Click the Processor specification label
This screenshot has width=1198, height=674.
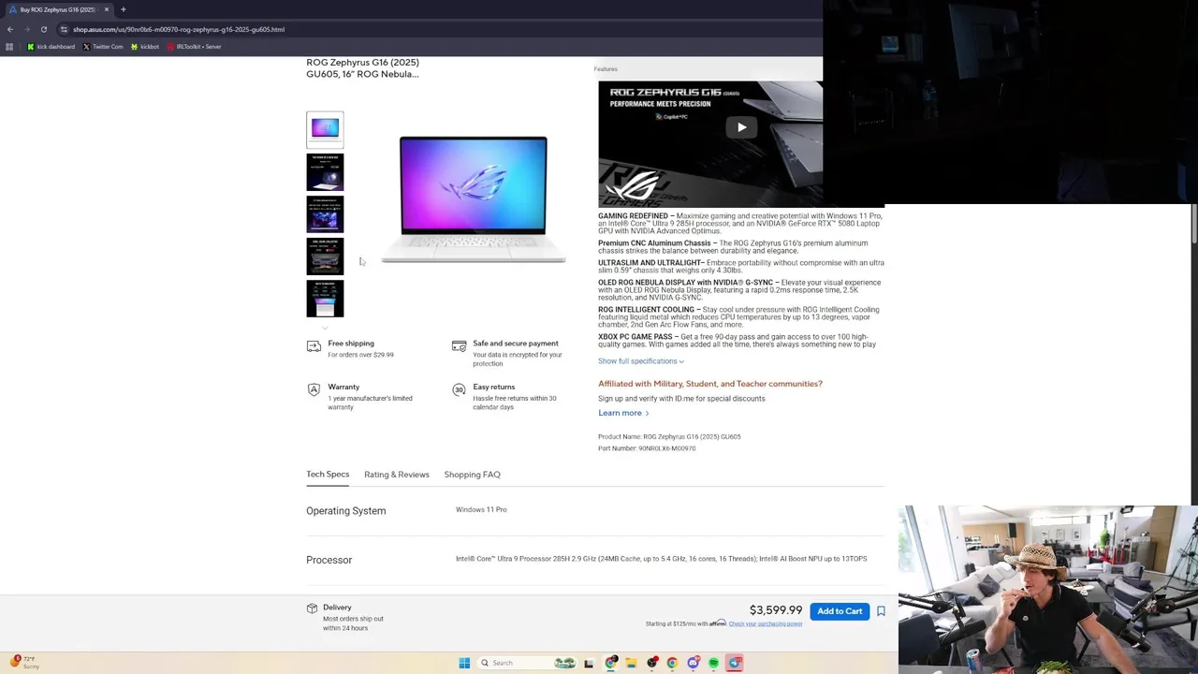(329, 560)
